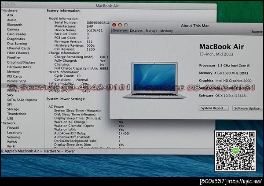Select Hardware RAID in the sidebar

click(x=19, y=67)
